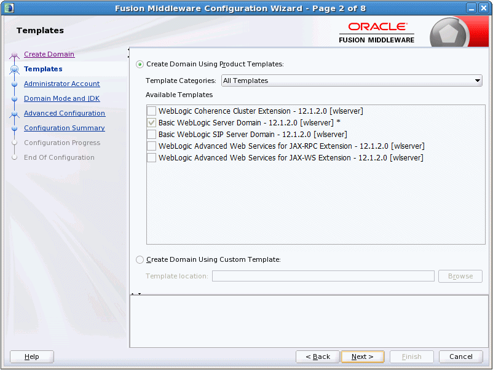Go back with the Back button

click(318, 357)
